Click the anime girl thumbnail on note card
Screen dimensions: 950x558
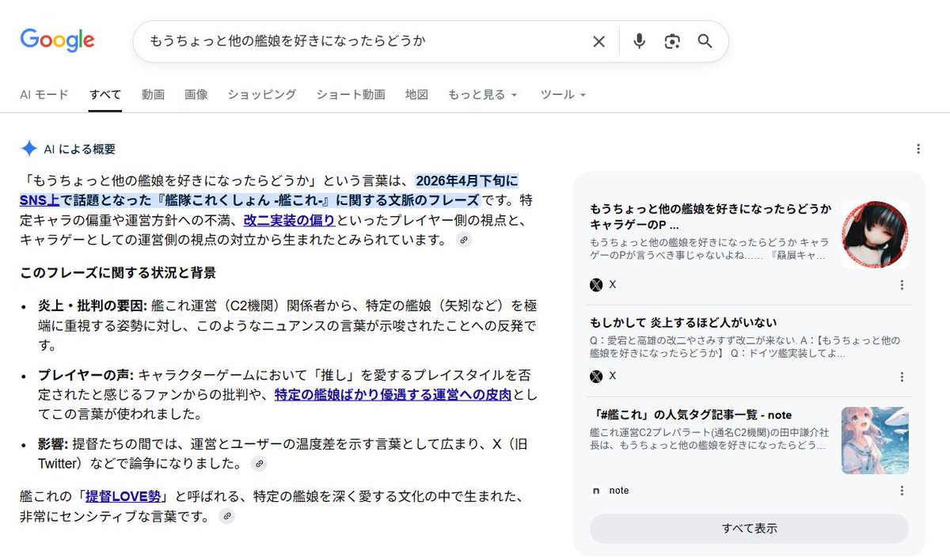tap(875, 441)
